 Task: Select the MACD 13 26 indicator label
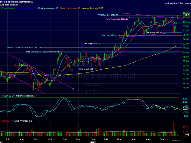point(8,96)
